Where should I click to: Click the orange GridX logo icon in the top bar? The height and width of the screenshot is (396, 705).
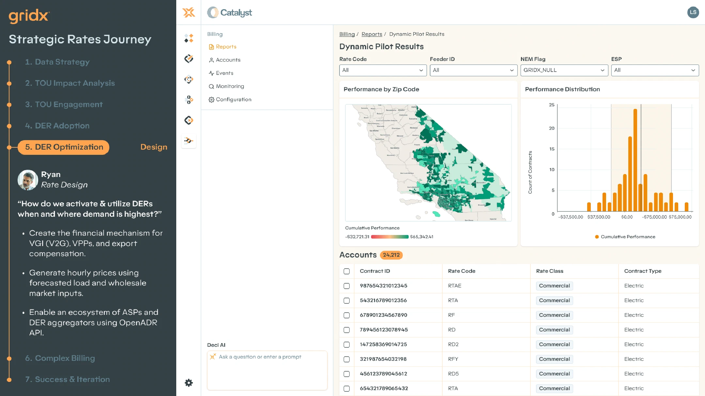pyautogui.click(x=189, y=12)
